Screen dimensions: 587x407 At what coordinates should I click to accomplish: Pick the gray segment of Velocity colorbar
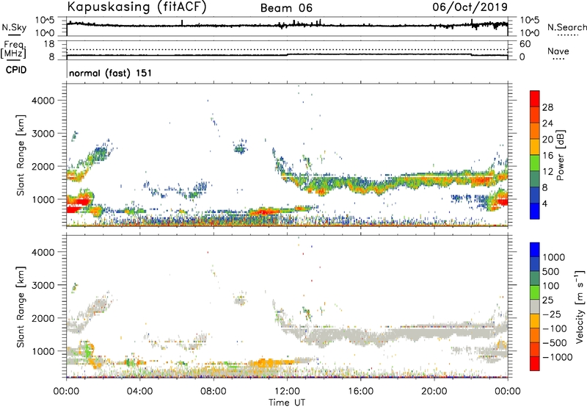coord(535,306)
